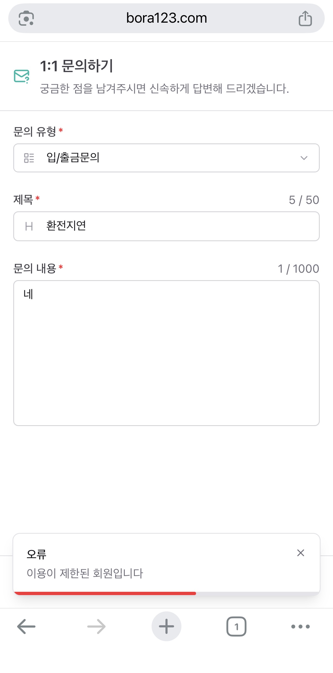Screen dimensions: 333x673
Task: Go back with the left arrow
Action: [x=26, y=626]
